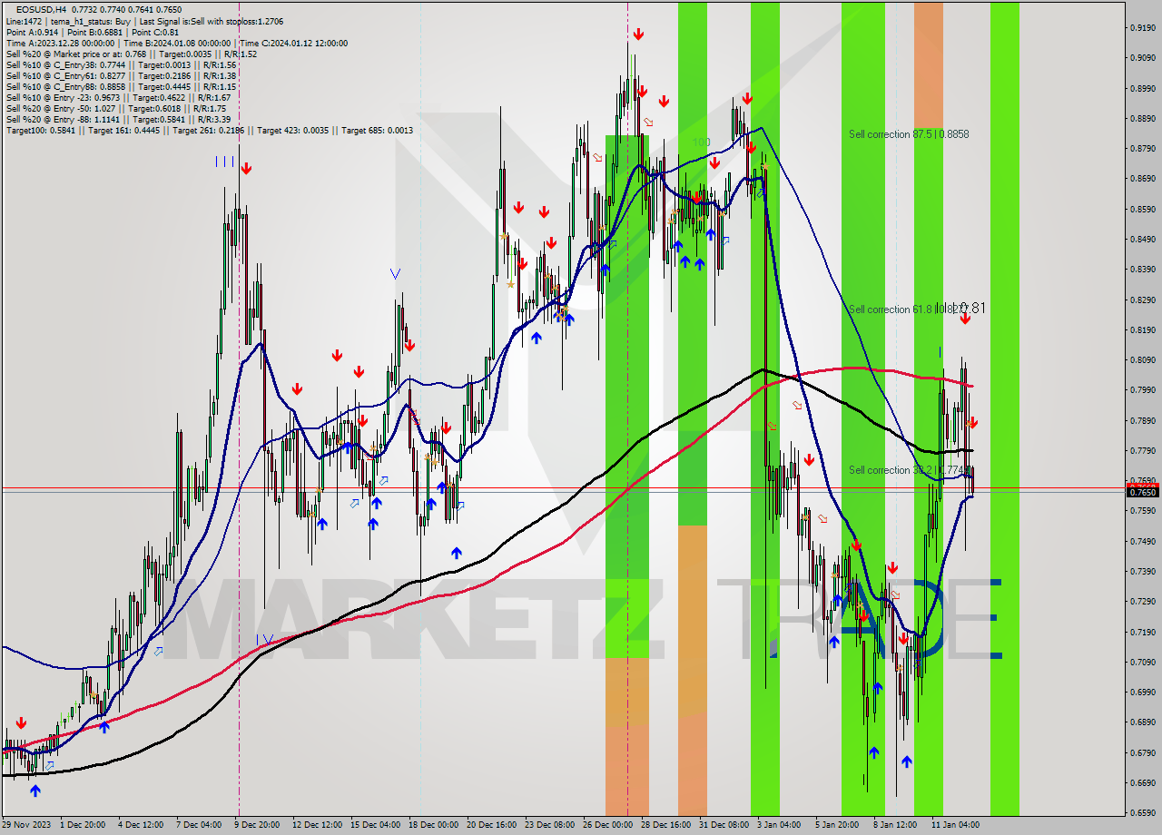This screenshot has height=835, width=1162.
Task: Click the red sell arrow beside the 0.81 label
Action: click(x=965, y=319)
